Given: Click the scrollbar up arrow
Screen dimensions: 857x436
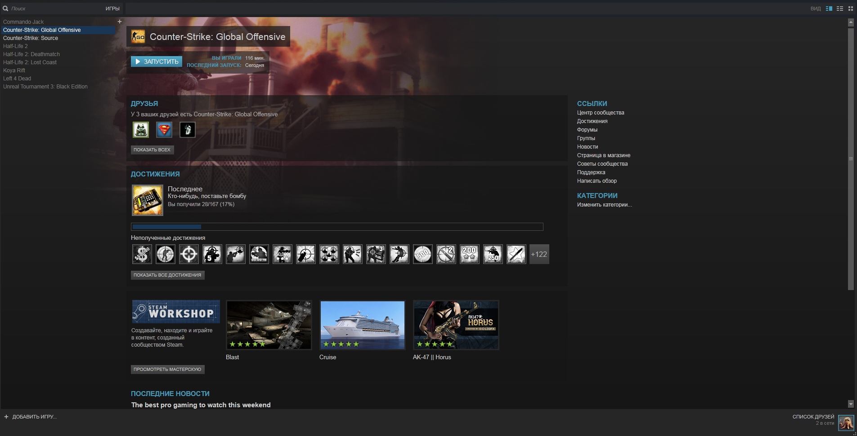Looking at the screenshot, I should (851, 22).
